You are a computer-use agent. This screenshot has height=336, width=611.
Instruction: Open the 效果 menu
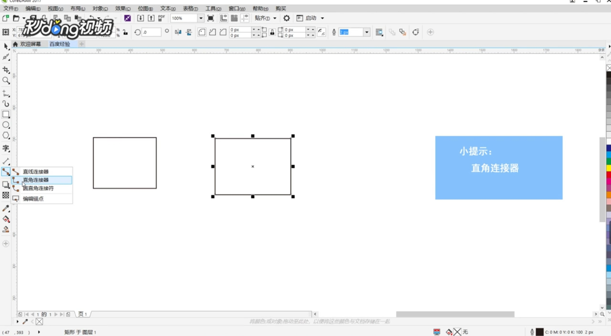pos(123,9)
